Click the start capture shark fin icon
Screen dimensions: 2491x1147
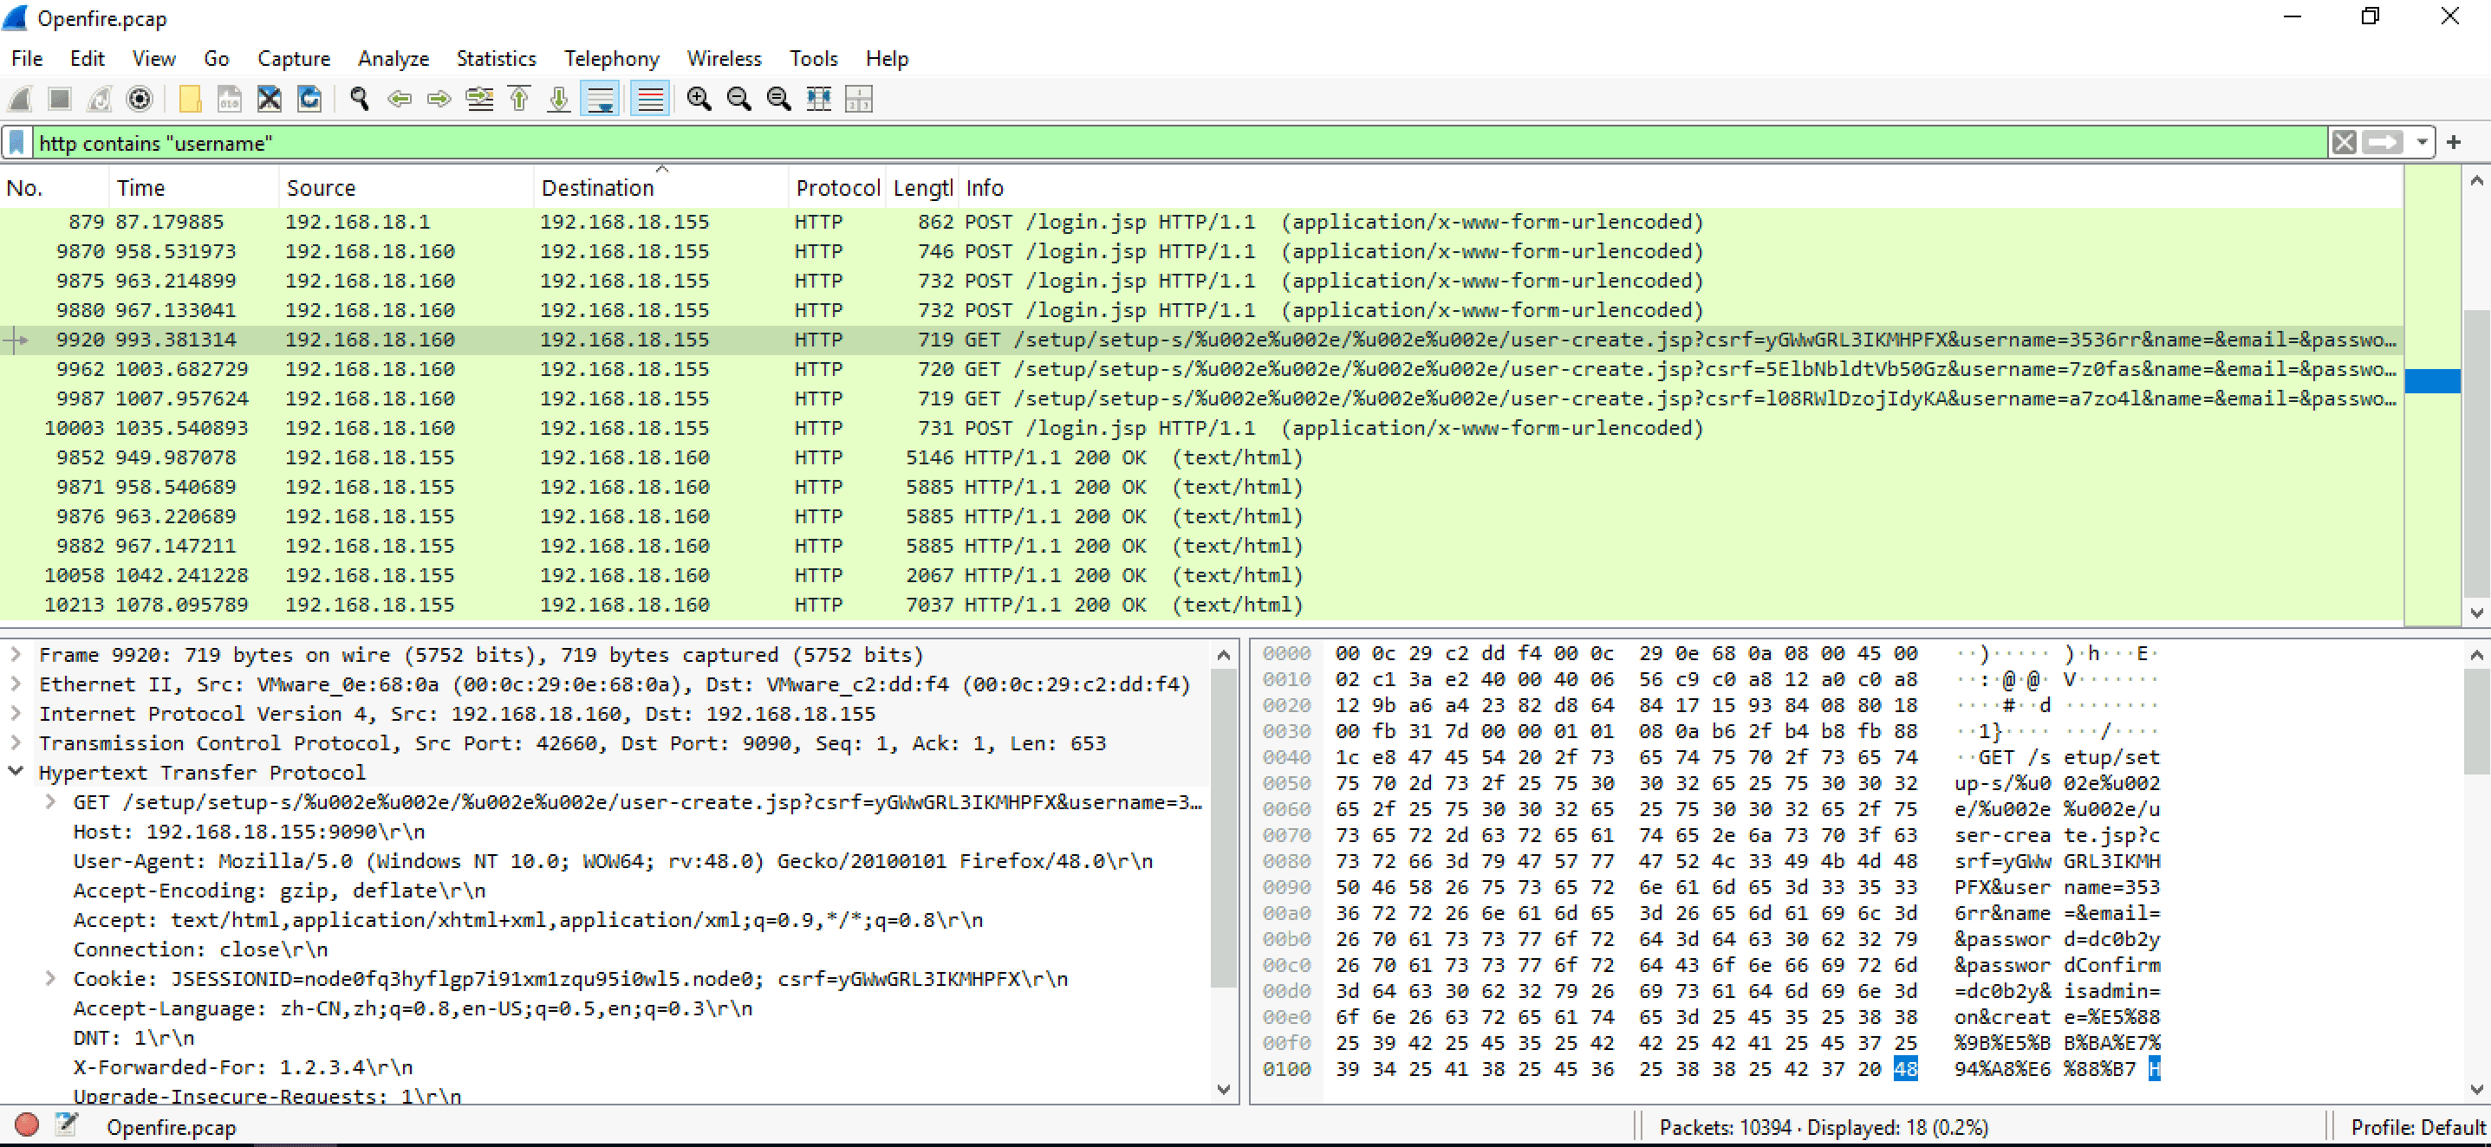(x=19, y=99)
